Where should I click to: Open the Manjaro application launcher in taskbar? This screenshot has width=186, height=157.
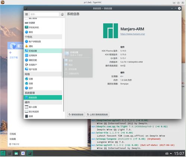click(x=3, y=153)
